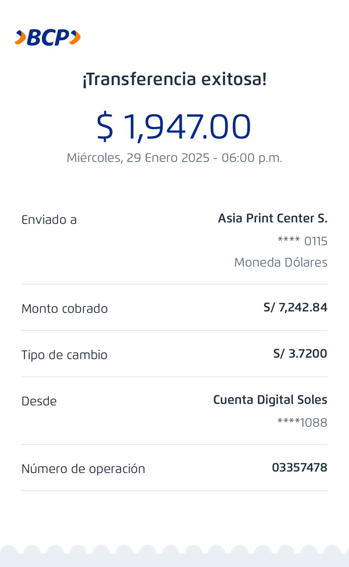Screen dimensions: 349x567
Task: Click the "Monto cobrado" label
Action: [x=65, y=309]
